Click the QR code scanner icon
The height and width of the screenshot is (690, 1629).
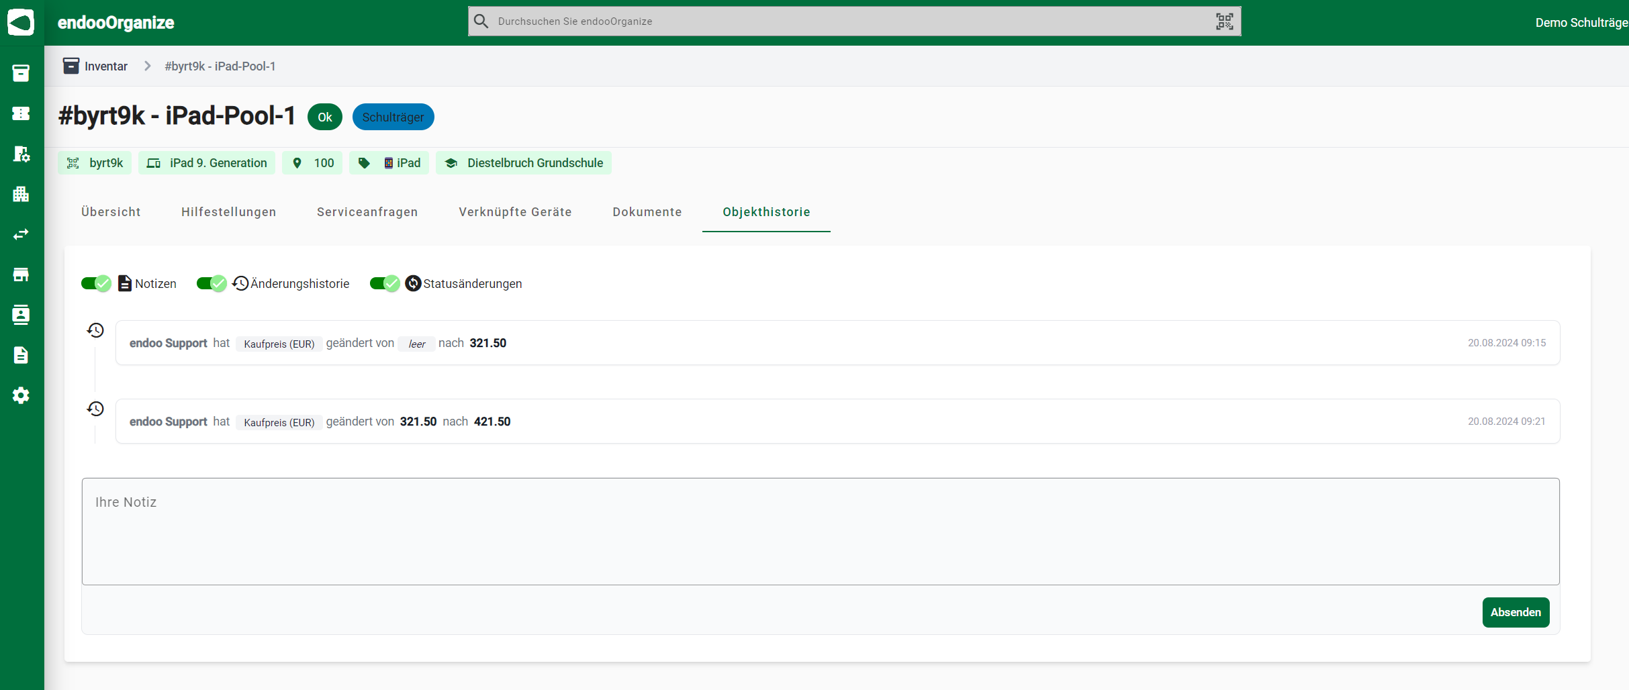coord(1224,21)
